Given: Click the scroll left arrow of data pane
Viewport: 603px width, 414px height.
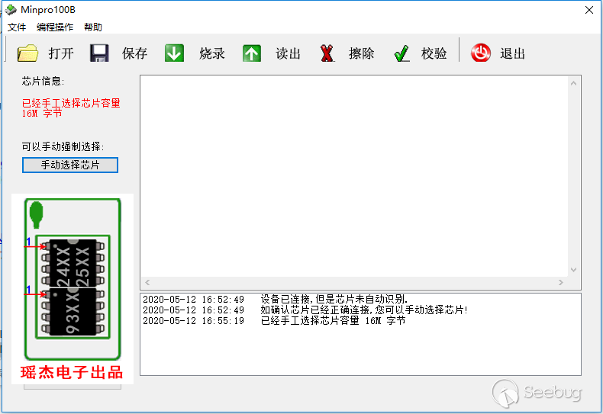Looking at the screenshot, I should (x=147, y=282).
